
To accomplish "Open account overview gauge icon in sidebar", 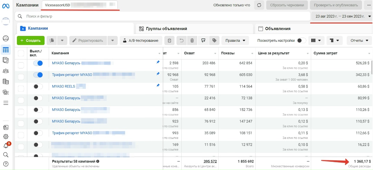I will (6, 38).
